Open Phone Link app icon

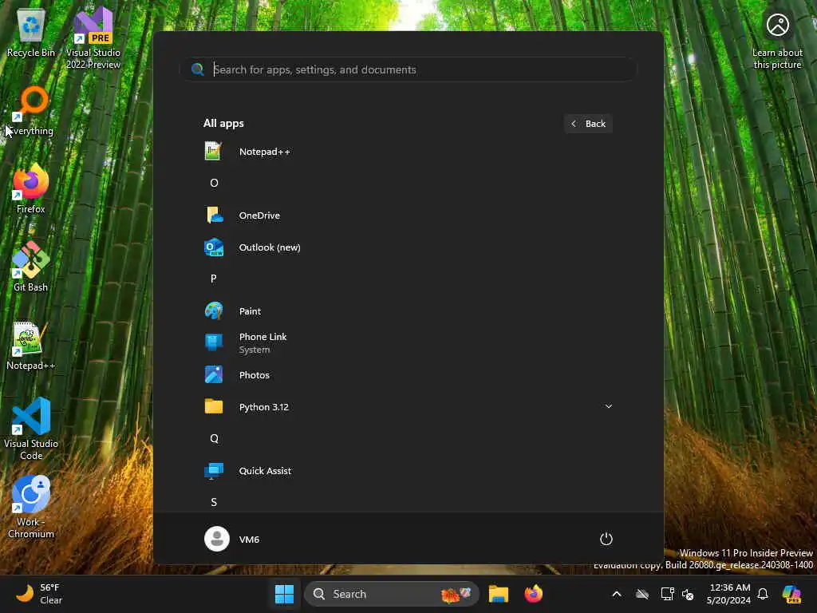tap(214, 342)
